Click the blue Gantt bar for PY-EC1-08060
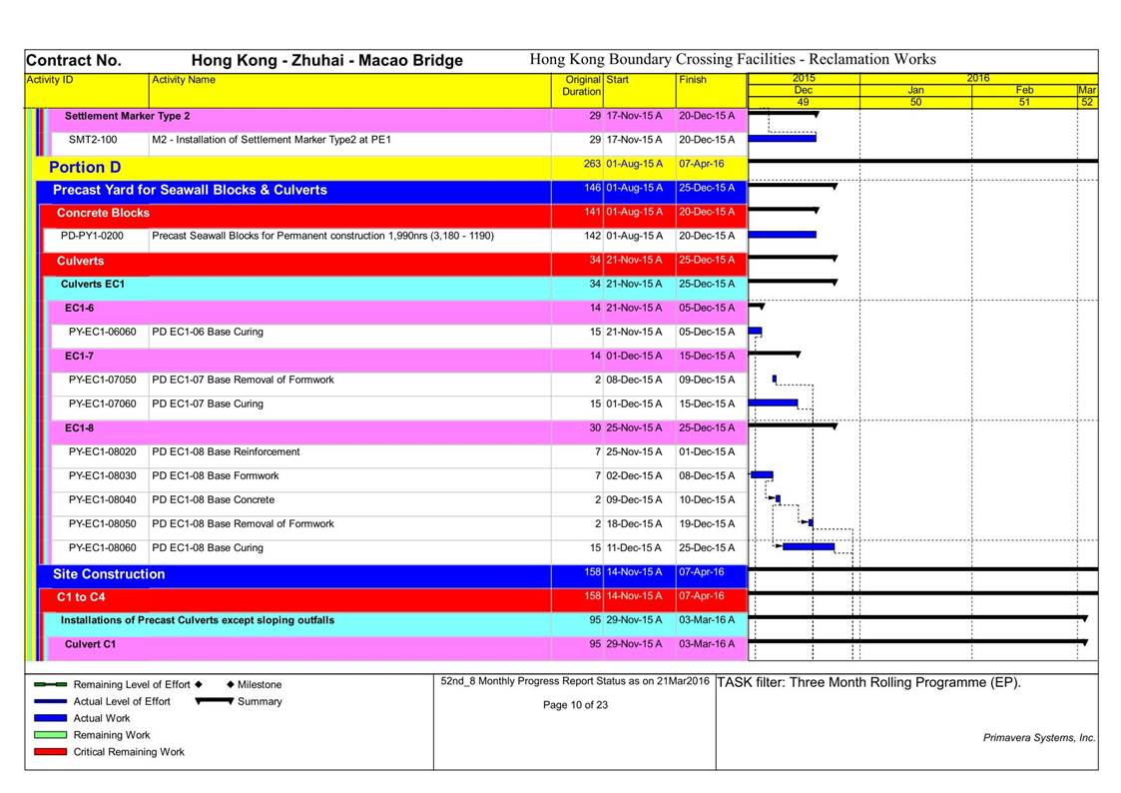1121x793 pixels. 809,547
